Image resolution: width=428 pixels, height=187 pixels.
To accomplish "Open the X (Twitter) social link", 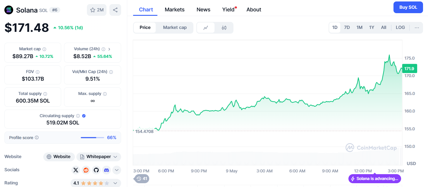I will (76, 170).
